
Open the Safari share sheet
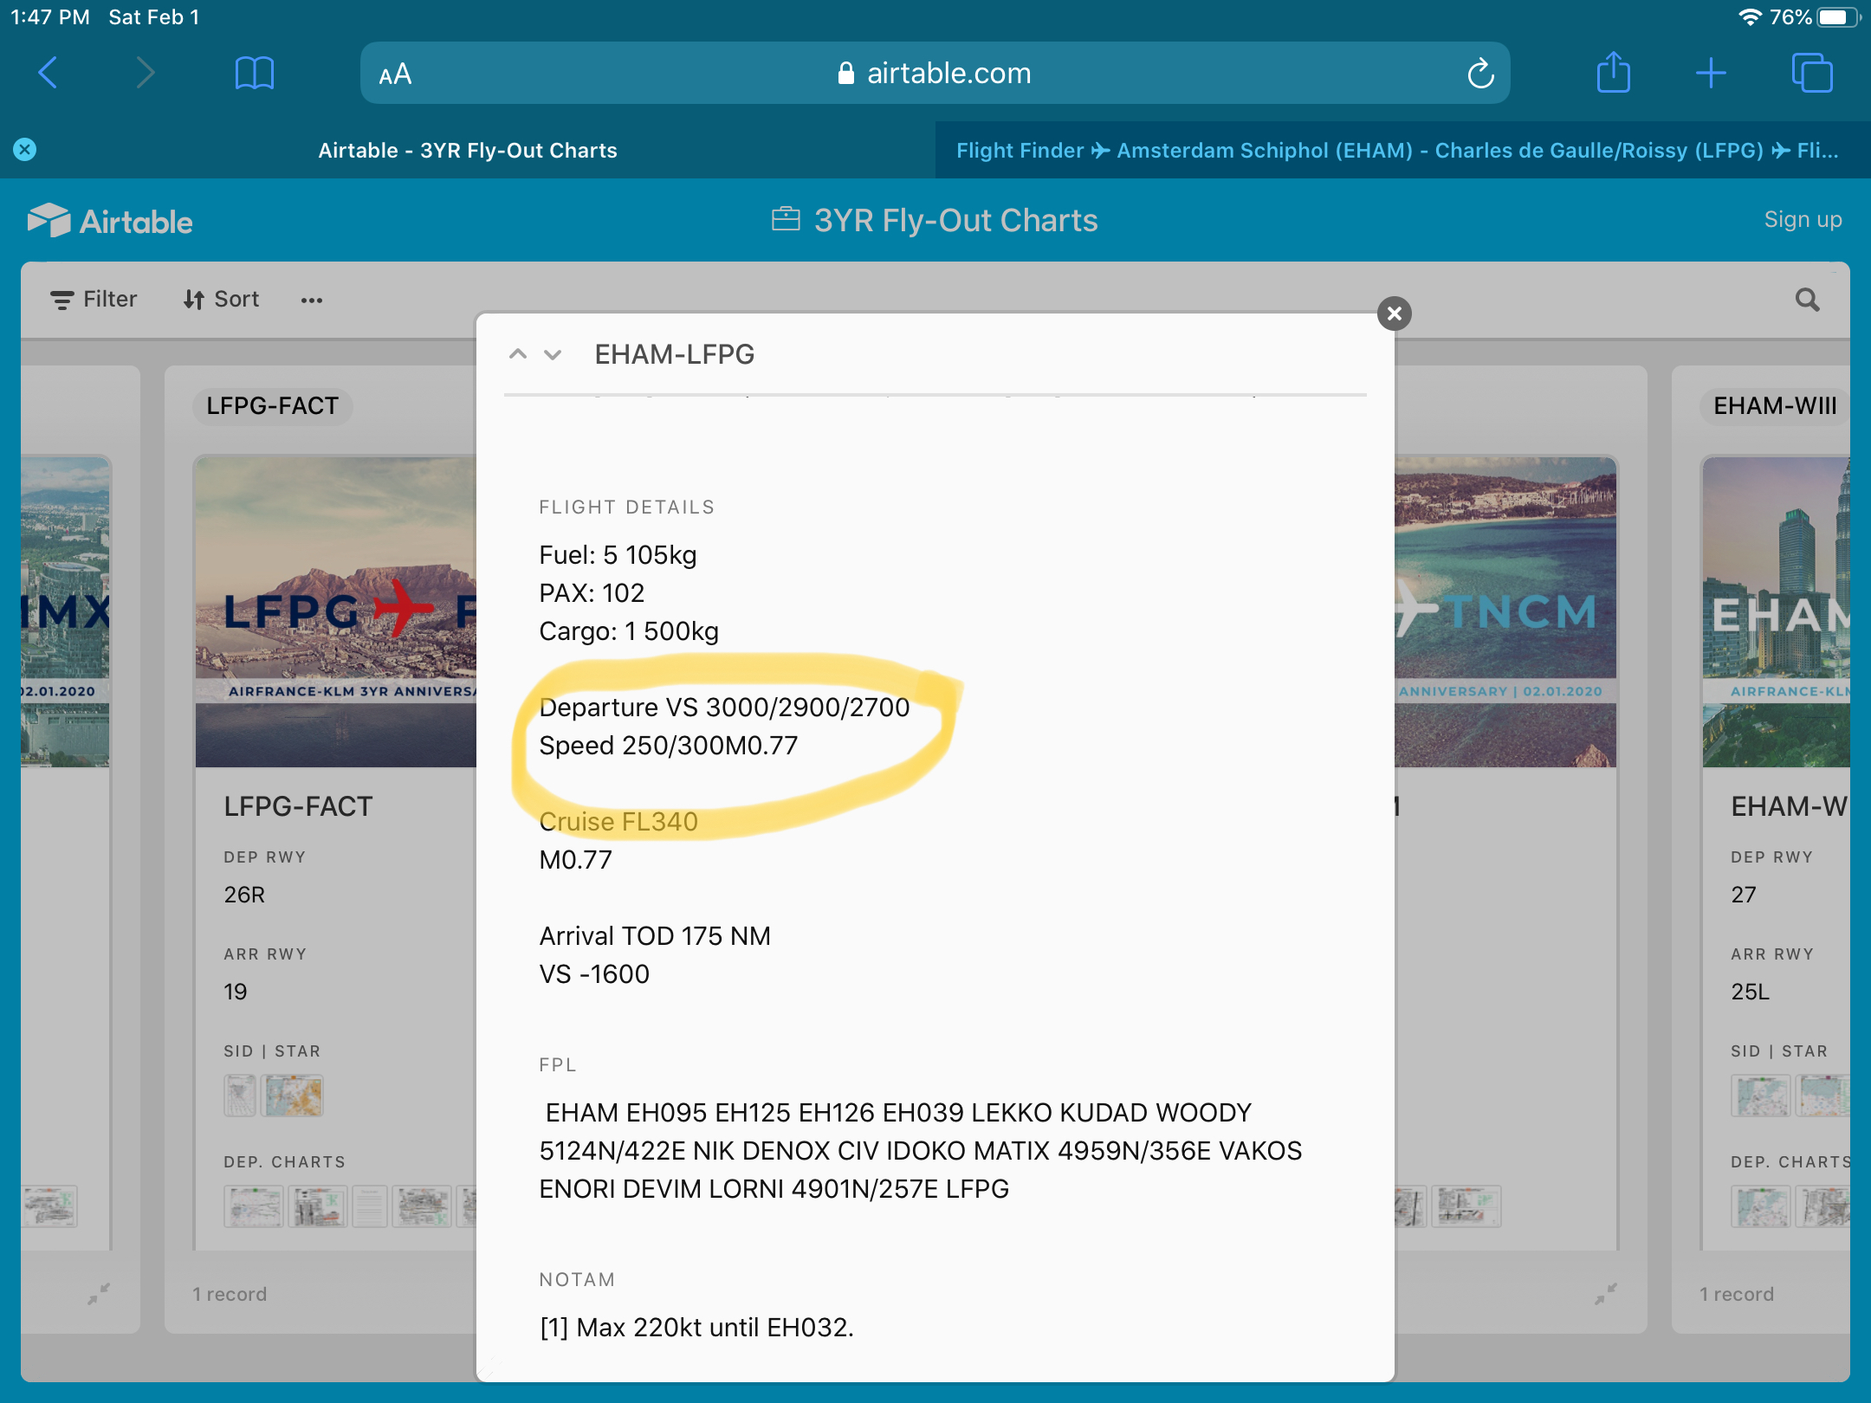1613,73
